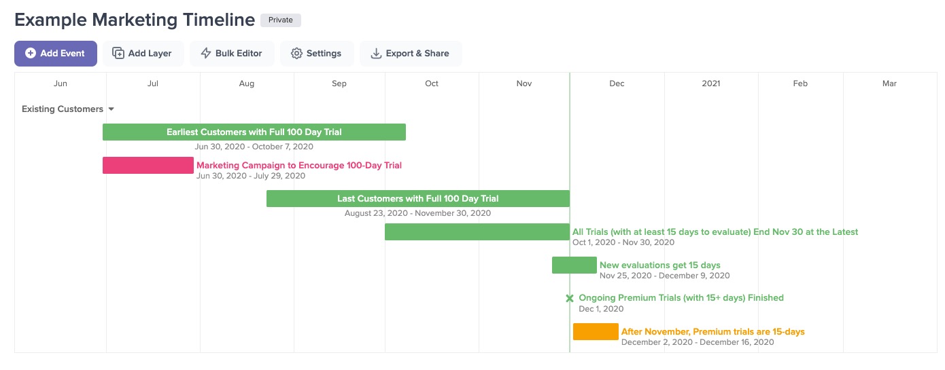Select the pink Marketing Campaign bar
The image size is (945, 370).
point(148,166)
